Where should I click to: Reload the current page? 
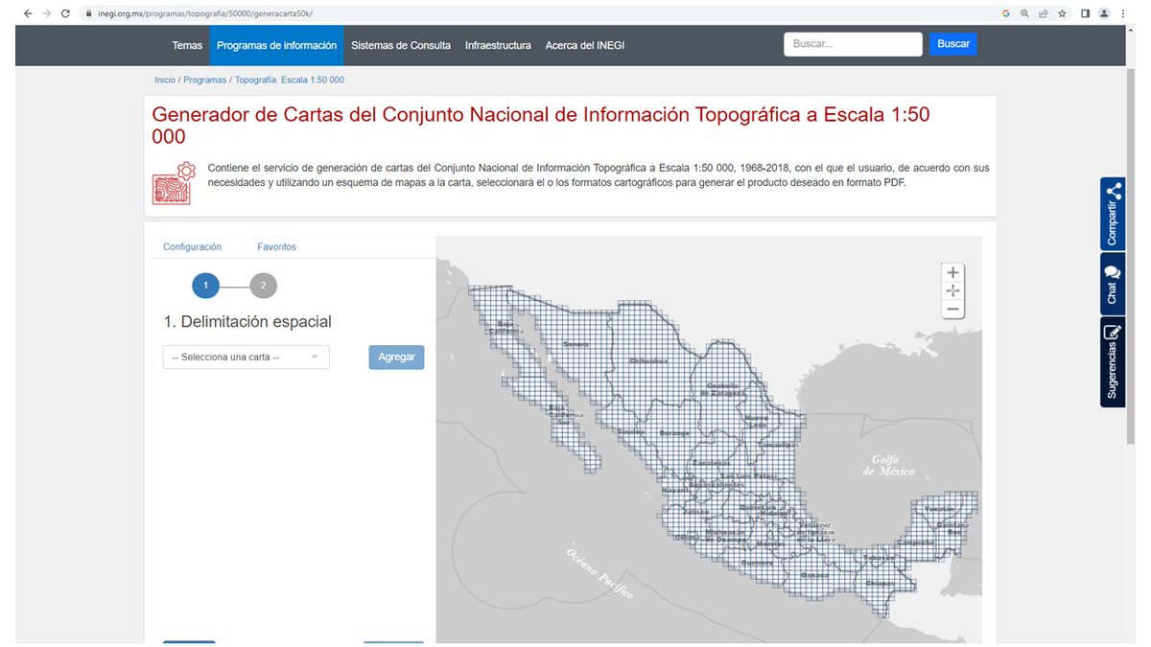pyautogui.click(x=65, y=13)
